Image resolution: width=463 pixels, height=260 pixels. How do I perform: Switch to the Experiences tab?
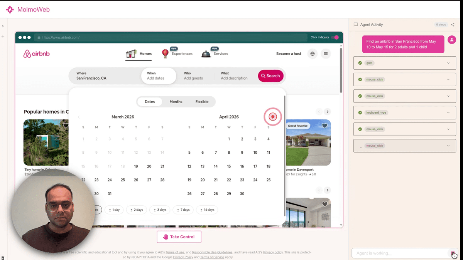click(x=177, y=54)
